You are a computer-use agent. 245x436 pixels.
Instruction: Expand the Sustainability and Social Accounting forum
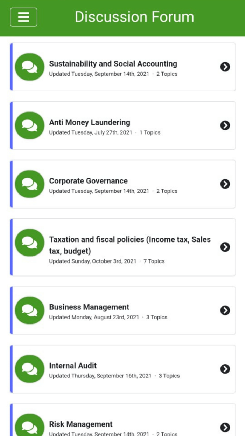pyautogui.click(x=225, y=67)
